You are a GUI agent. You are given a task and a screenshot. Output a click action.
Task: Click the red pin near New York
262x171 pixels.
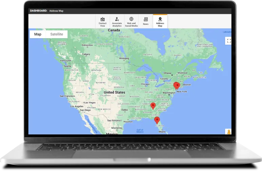[177, 85]
